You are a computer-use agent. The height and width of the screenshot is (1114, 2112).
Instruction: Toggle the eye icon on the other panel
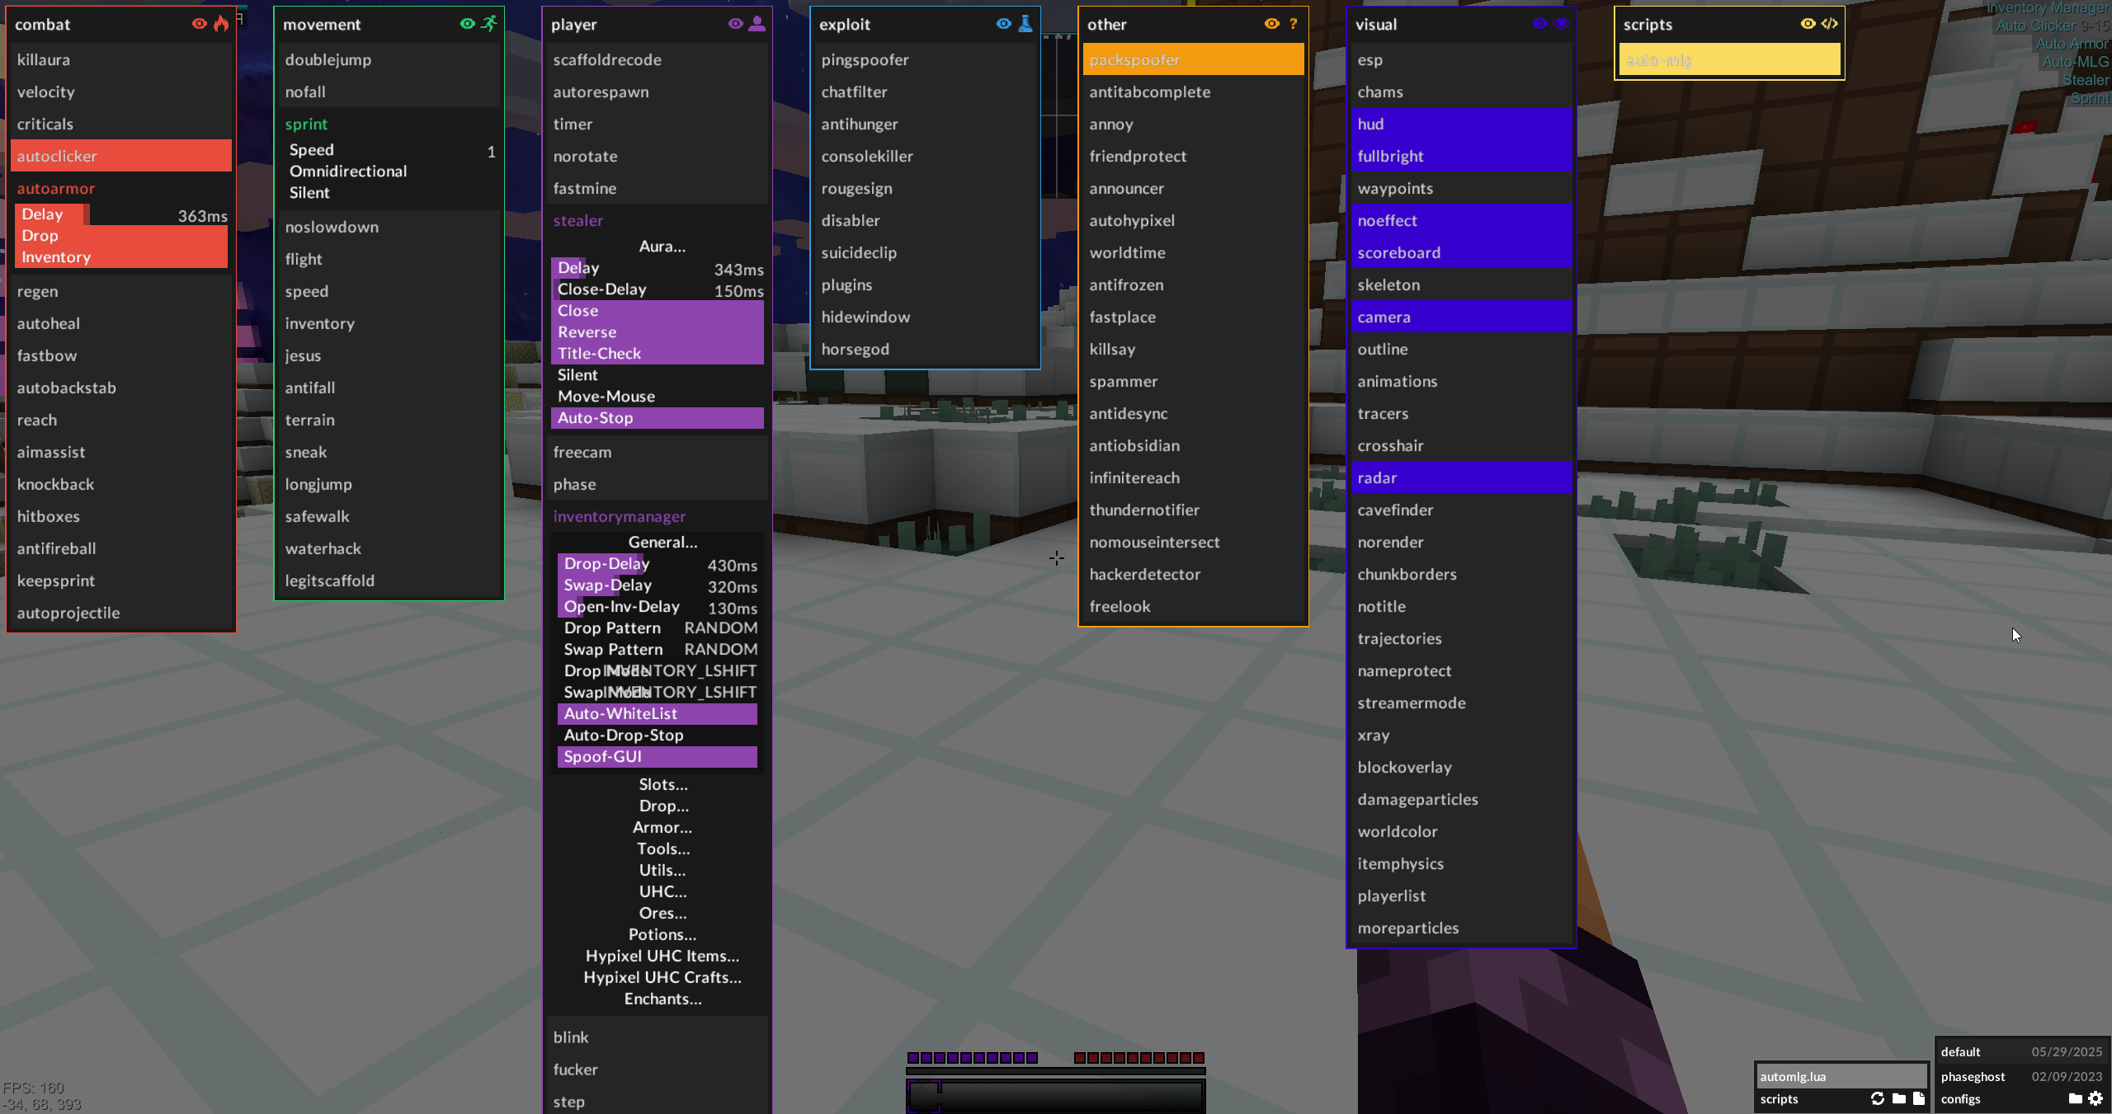pyautogui.click(x=1271, y=24)
